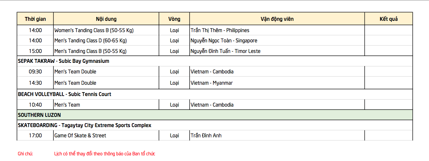Select the Vận động viên header cell
The width and height of the screenshot is (429, 161).
point(277,19)
